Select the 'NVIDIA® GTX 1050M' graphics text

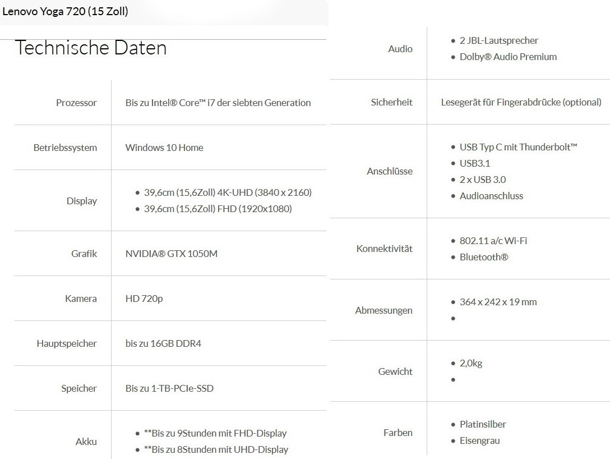click(x=171, y=254)
